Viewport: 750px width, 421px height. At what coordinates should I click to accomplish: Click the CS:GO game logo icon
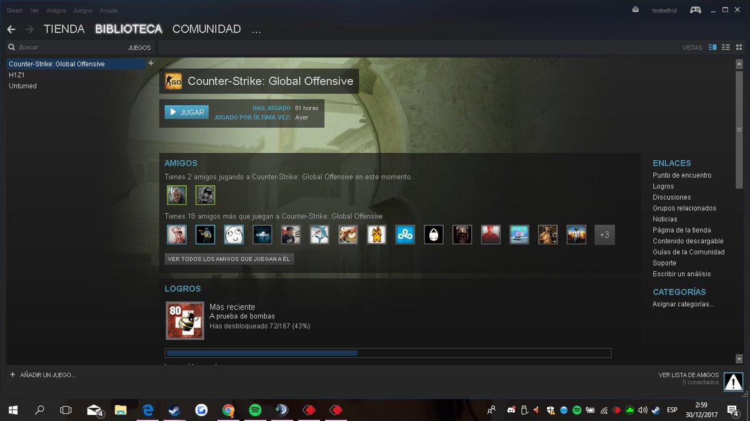point(173,81)
